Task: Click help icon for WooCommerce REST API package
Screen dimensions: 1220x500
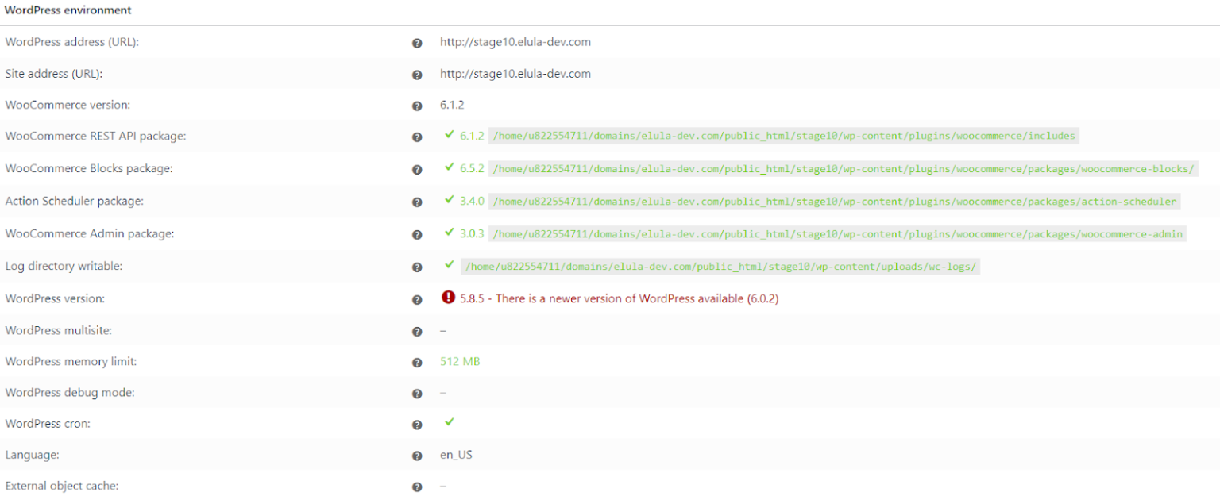Action: coord(417,137)
